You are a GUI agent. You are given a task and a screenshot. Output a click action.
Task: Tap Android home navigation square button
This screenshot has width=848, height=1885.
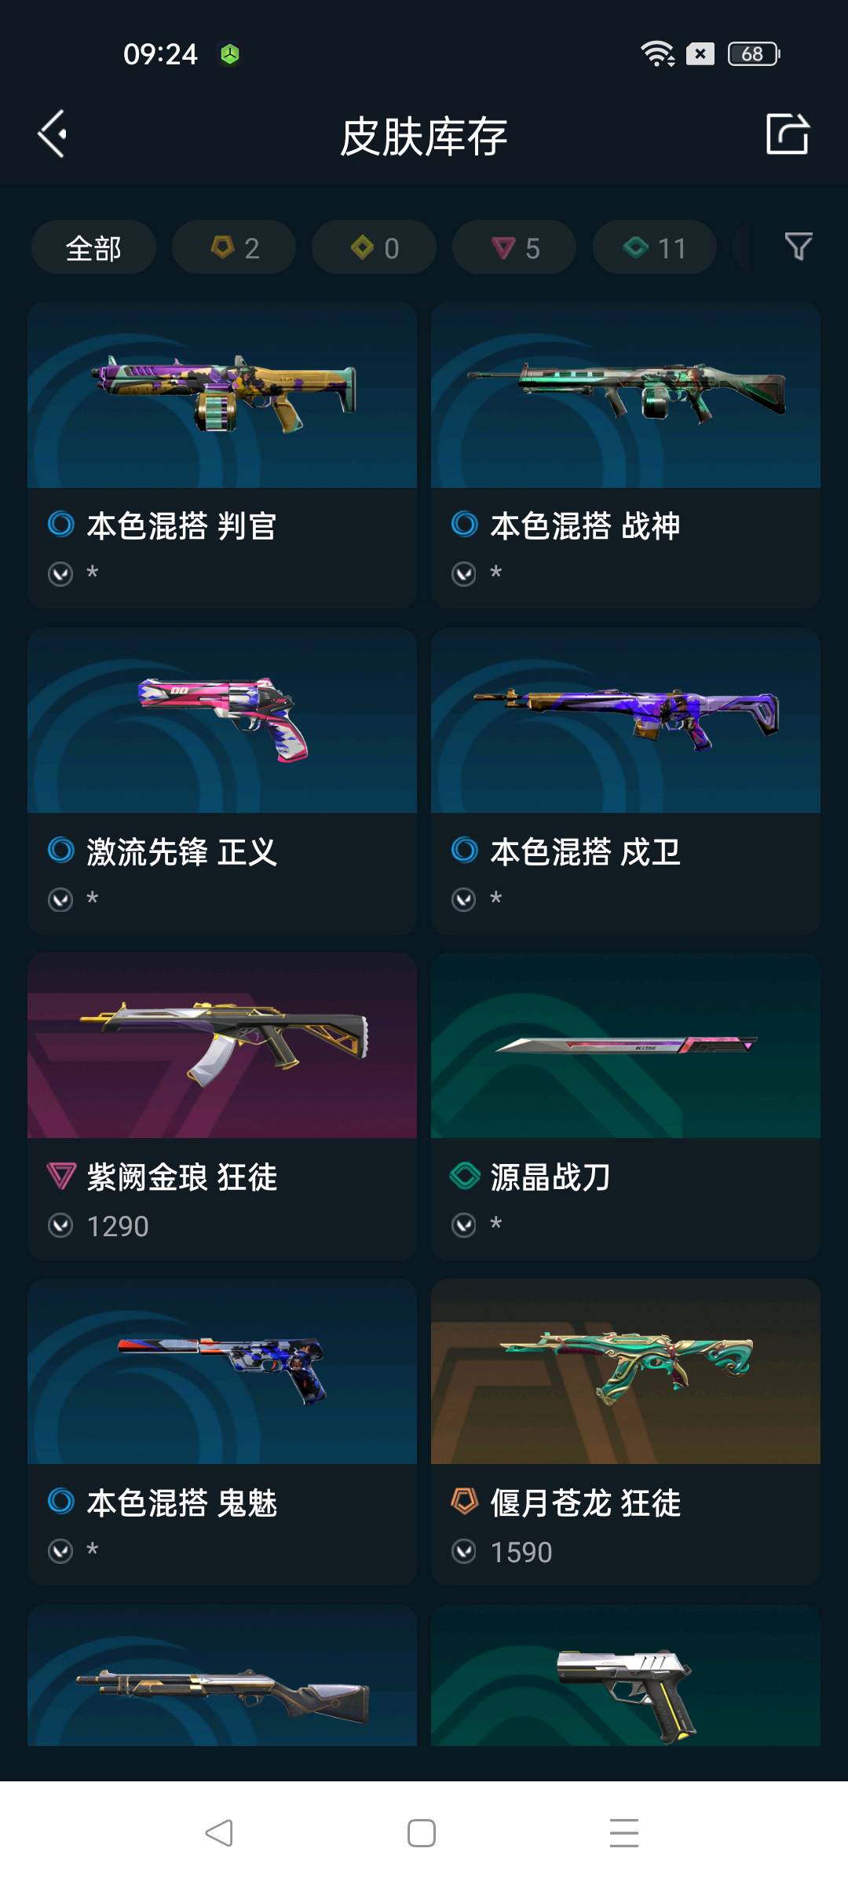pyautogui.click(x=422, y=1833)
